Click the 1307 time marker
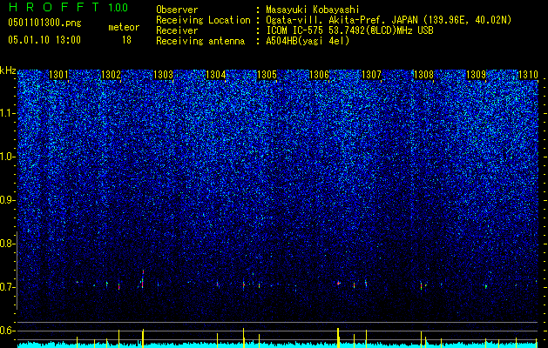The height and width of the screenshot is (348, 548). pos(371,75)
